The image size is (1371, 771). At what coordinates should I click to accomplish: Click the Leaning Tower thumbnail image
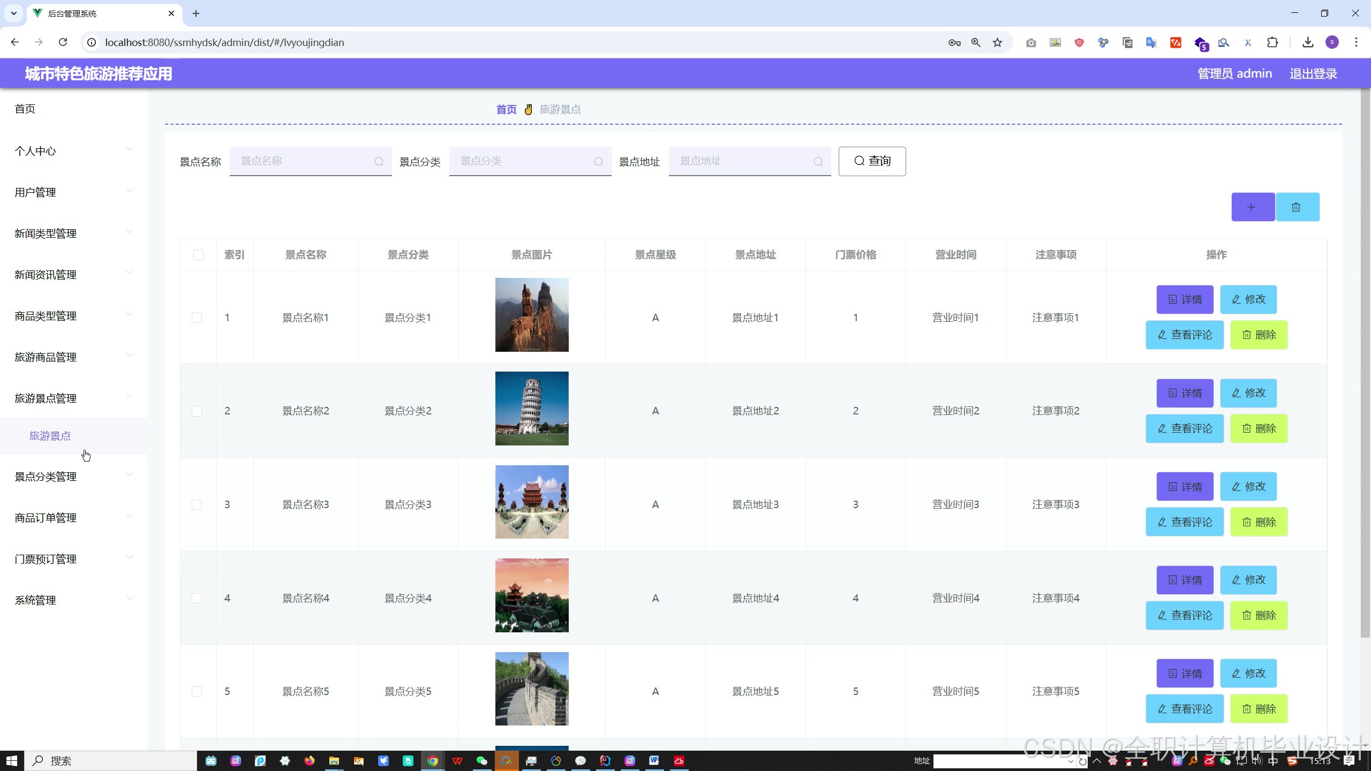pyautogui.click(x=531, y=409)
